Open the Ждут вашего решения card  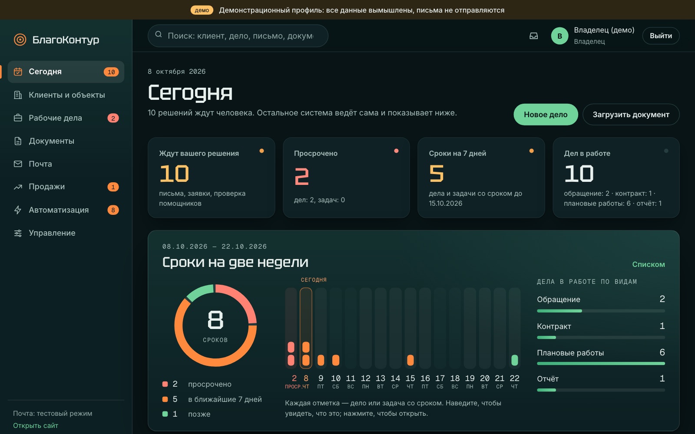(212, 178)
